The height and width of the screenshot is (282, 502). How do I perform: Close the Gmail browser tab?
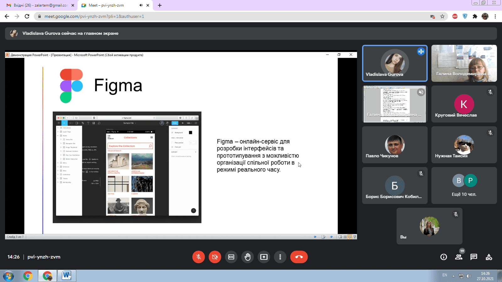(73, 5)
